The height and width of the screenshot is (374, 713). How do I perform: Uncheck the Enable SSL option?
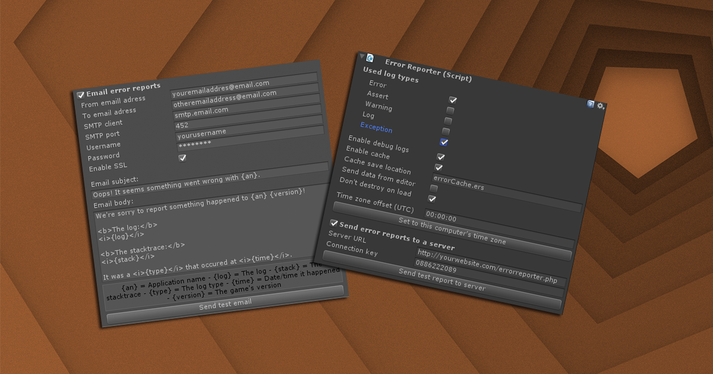tap(183, 159)
